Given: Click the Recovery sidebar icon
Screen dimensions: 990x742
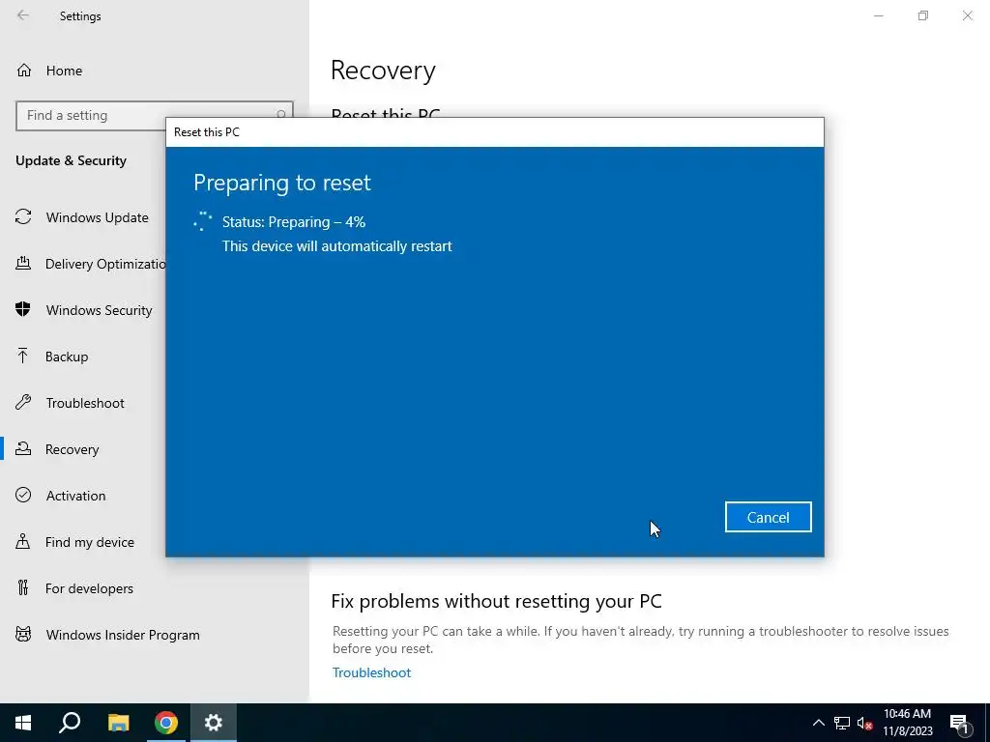Looking at the screenshot, I should click(x=23, y=448).
